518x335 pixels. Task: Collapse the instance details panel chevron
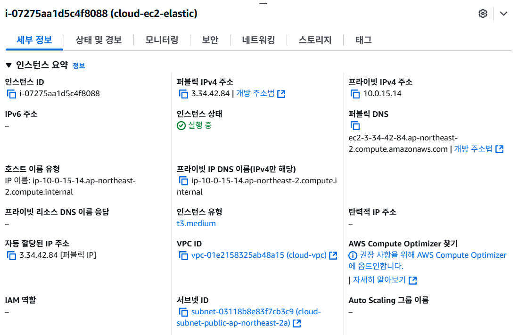coord(504,14)
